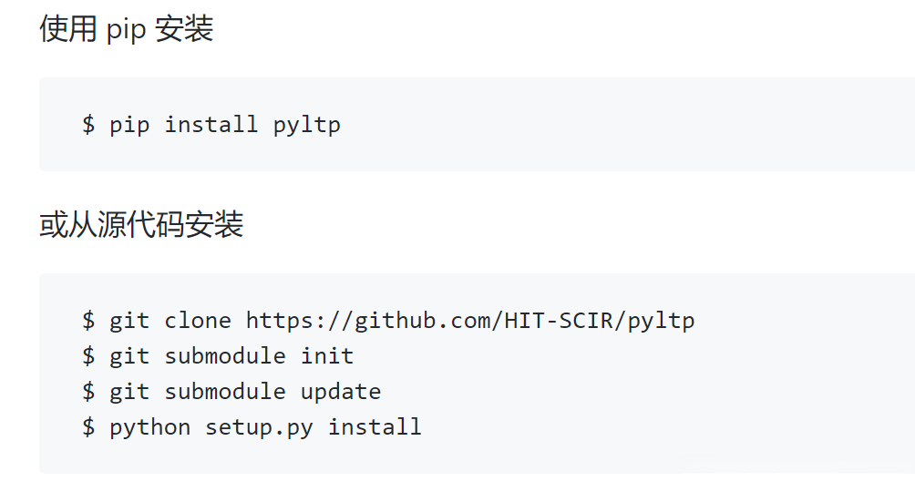
Task: Click the dollar prompt before "pip install"
Action: pyautogui.click(x=88, y=125)
